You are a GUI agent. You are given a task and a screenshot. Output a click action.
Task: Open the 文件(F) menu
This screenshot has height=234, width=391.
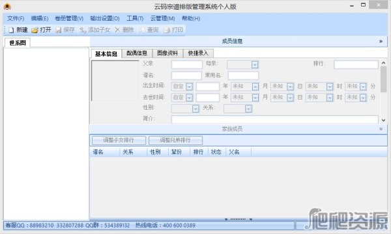[x=16, y=18]
